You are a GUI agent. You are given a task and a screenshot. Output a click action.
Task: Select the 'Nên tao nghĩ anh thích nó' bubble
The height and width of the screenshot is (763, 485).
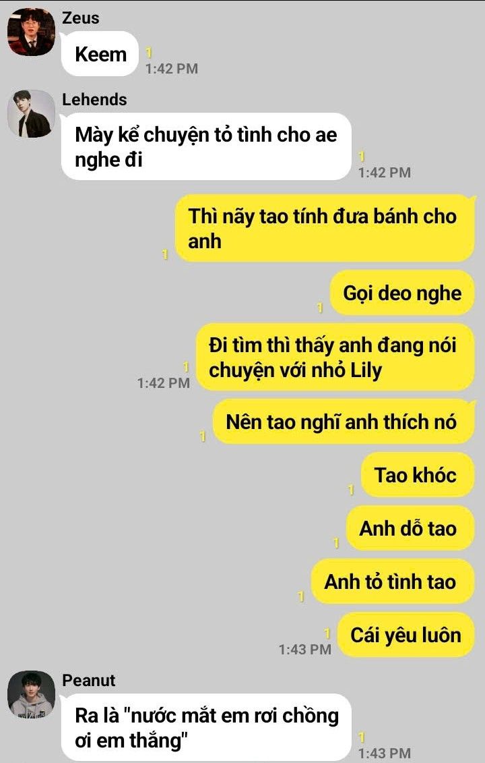point(344,422)
